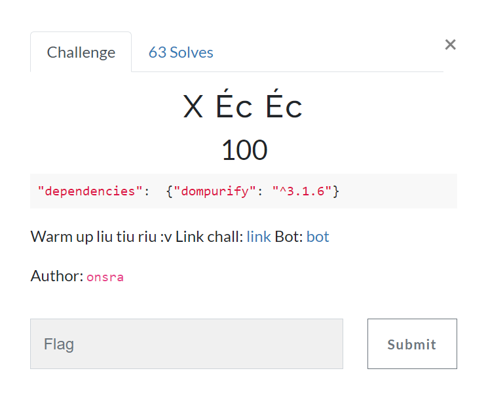488x413 pixels.
Task: Follow the 'bot' hyperlink
Action: [x=318, y=237]
